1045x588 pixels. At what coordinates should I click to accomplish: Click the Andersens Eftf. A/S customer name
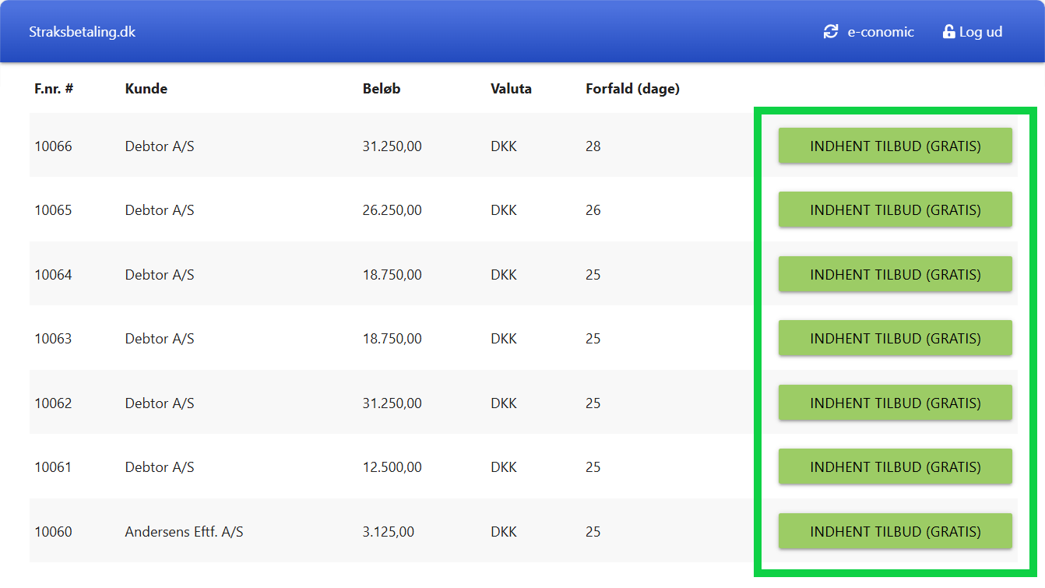[x=184, y=532]
